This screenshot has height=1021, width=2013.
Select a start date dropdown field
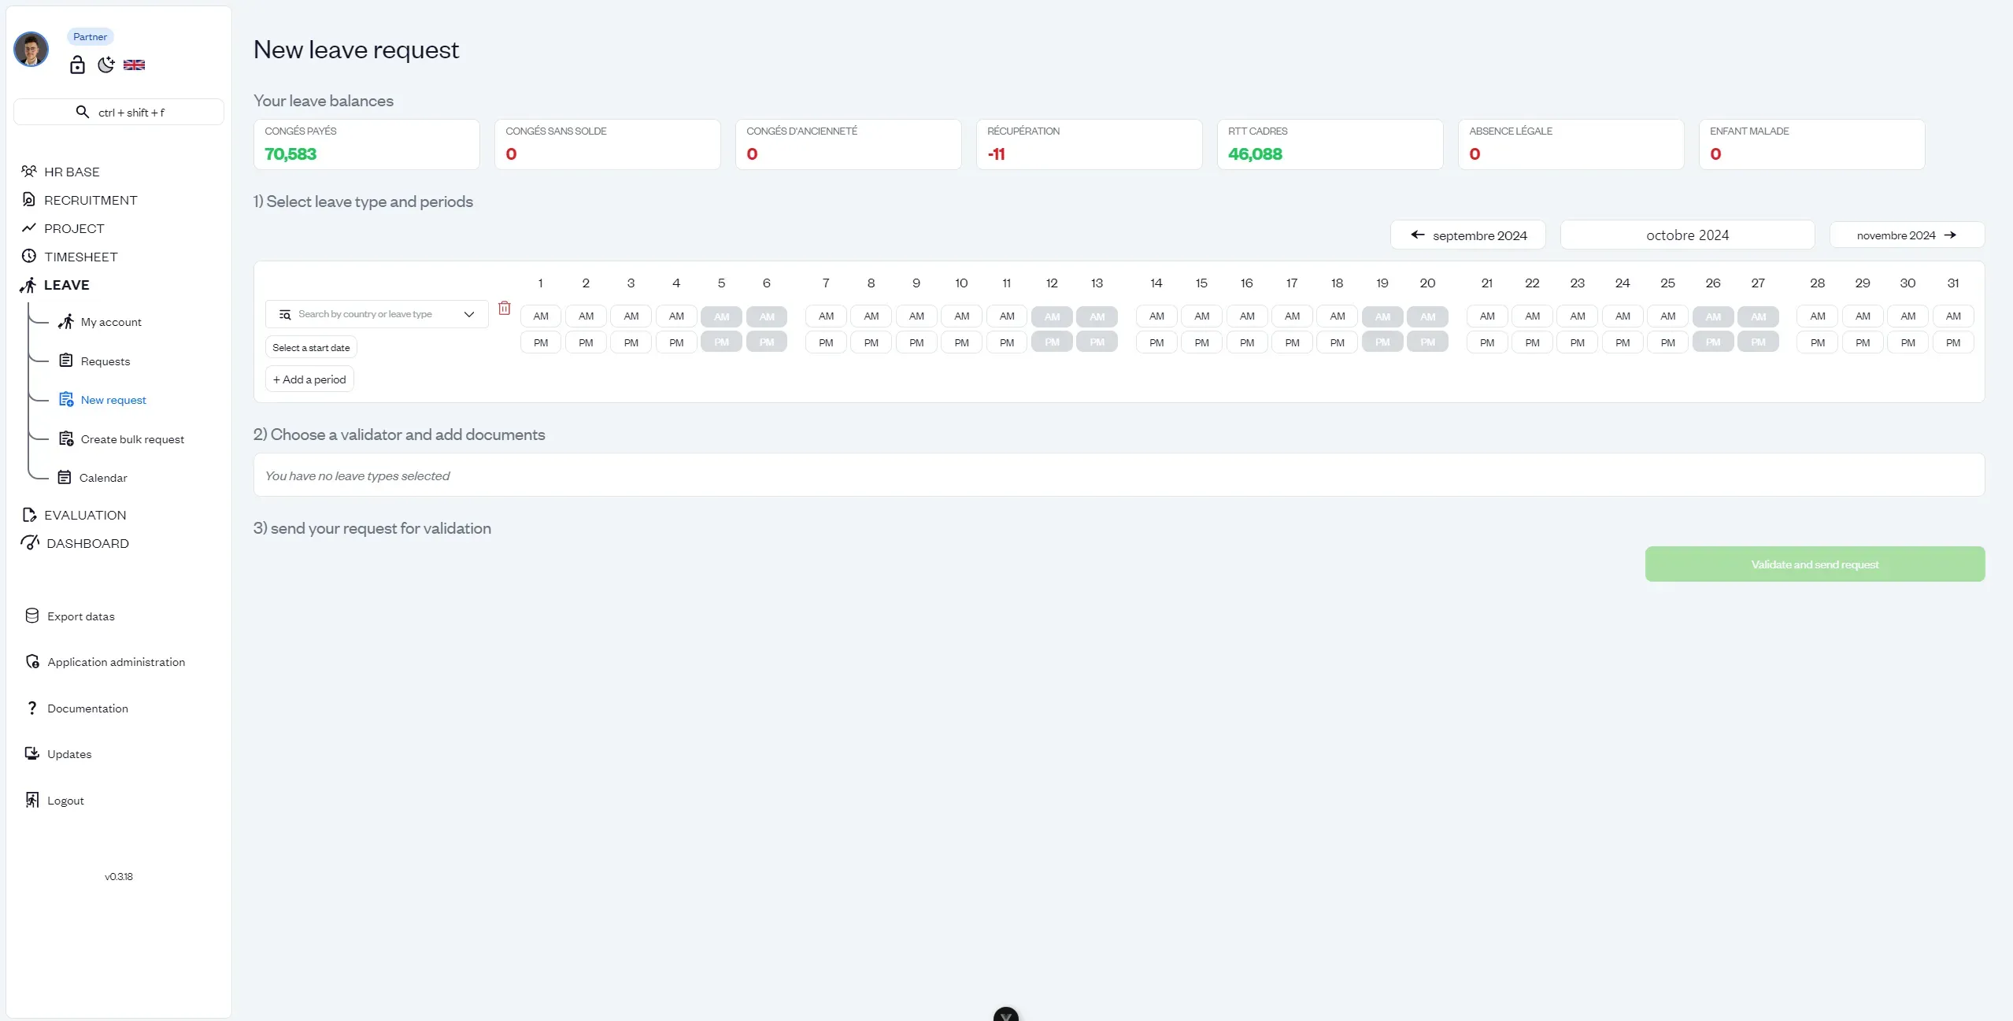pos(311,346)
